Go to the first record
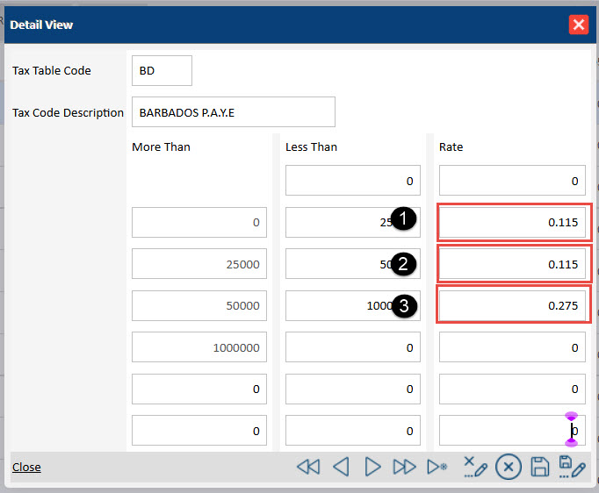Image resolution: width=599 pixels, height=493 pixels. (x=308, y=467)
